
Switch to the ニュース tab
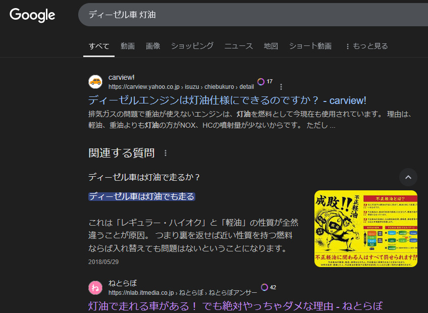[x=239, y=46]
